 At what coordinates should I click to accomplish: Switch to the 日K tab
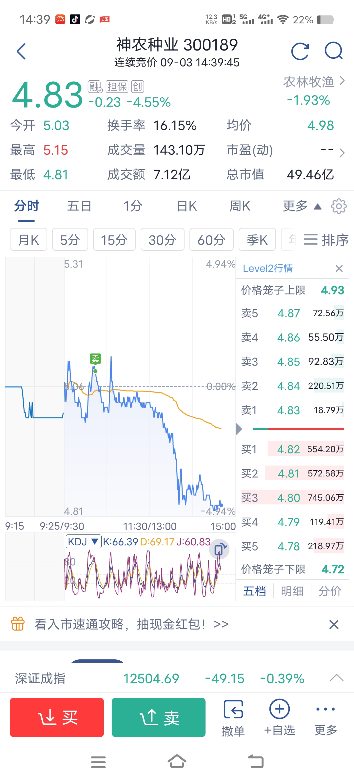pyautogui.click(x=187, y=206)
